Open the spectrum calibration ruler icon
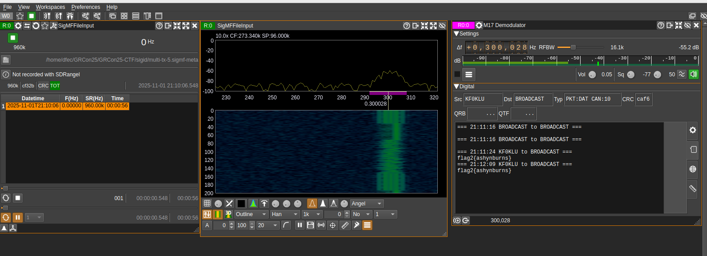Screen dimensions: 707x256 (x=345, y=225)
